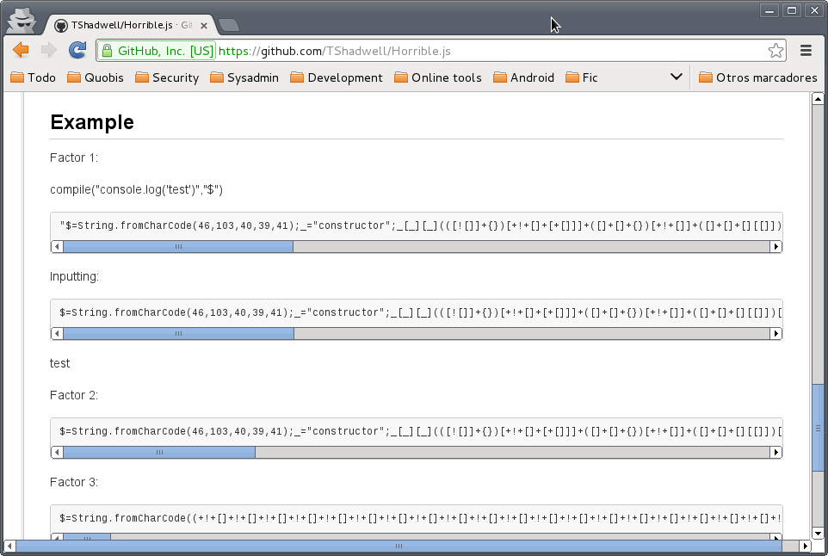This screenshot has width=828, height=556.
Task: Close the TShadwell/Horrible.js tab
Action: pos(204,25)
